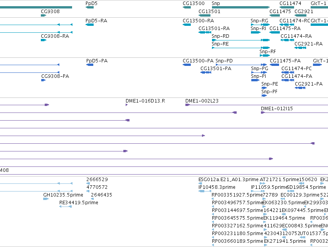Select the Snp-PI protein glyph
Viewport: 328px width, 247px height.
pyautogui.click(x=255, y=80)
